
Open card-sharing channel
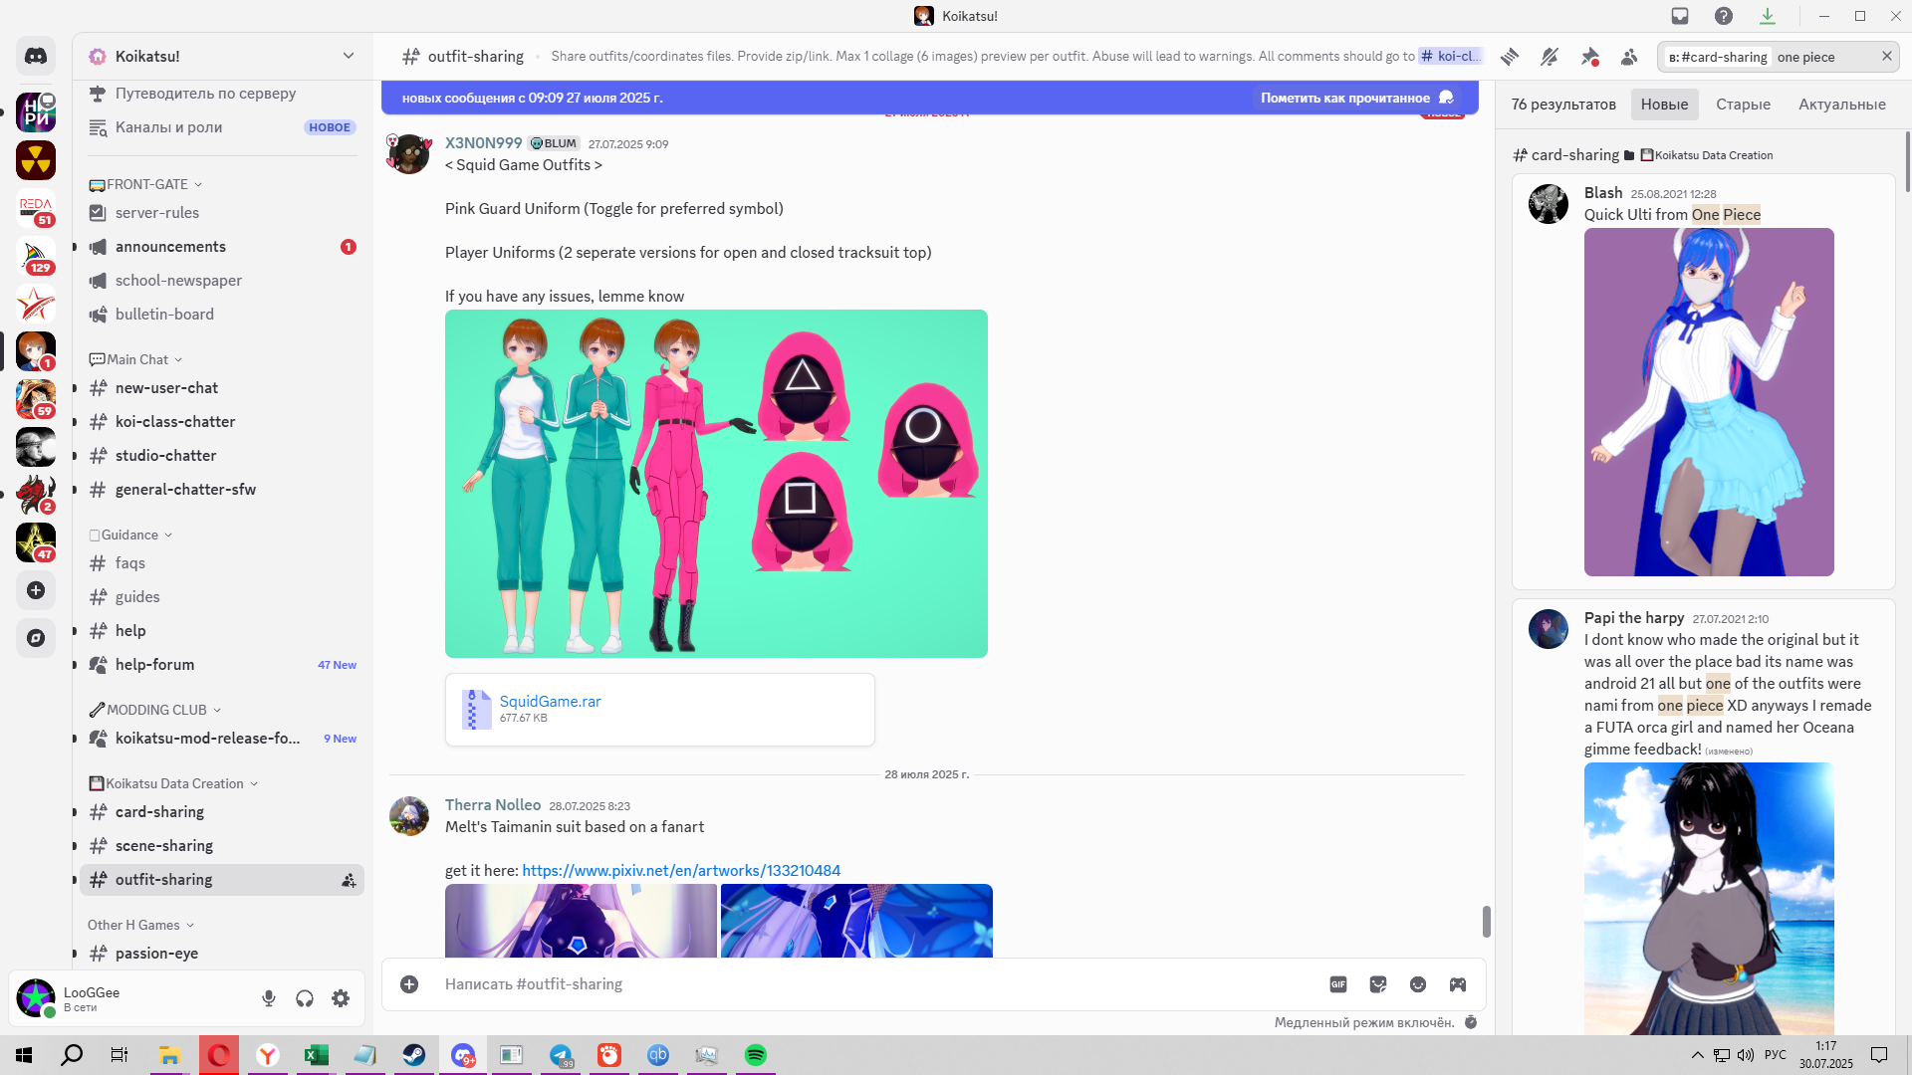click(221, 812)
